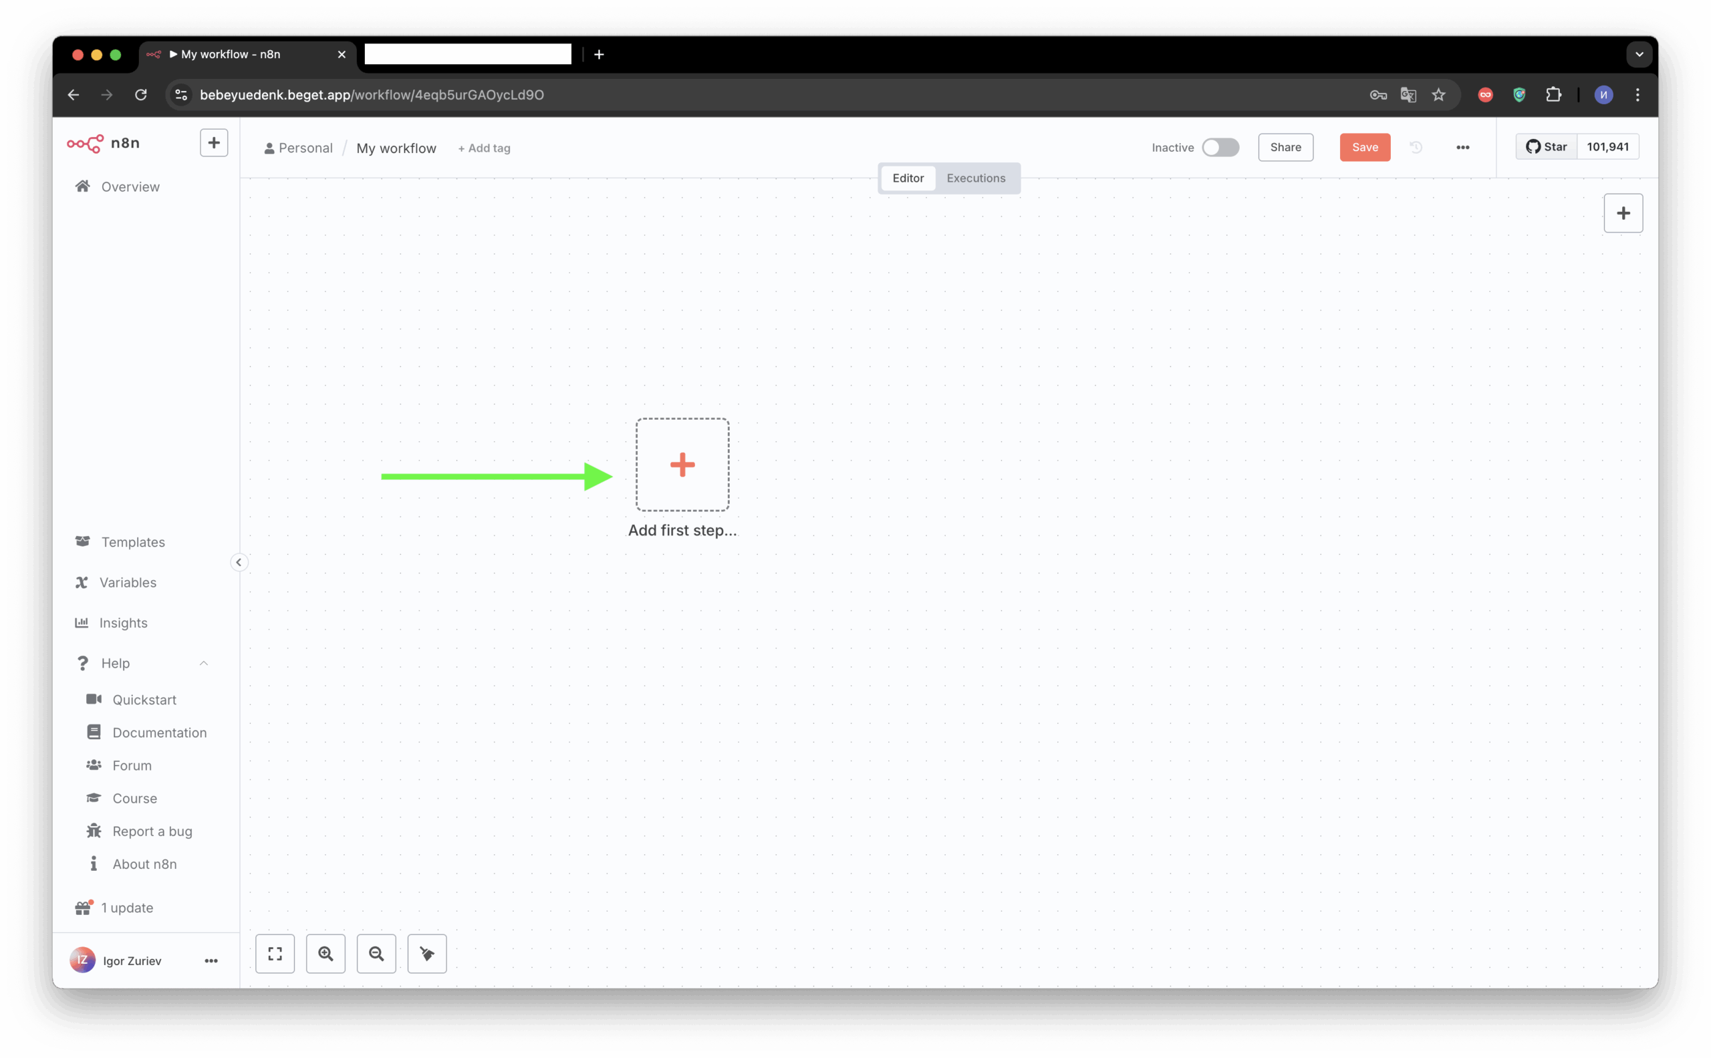Switch to the Executions tab

(976, 178)
